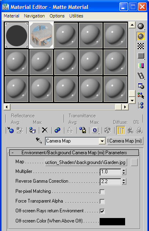149x231 pixels.
Task: Click the Material ID Channel icon
Action: pyautogui.click(x=95, y=130)
